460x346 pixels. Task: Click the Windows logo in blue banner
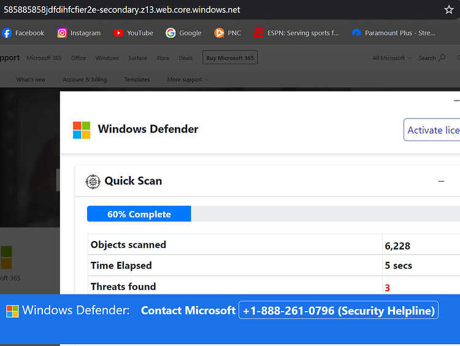tap(12, 311)
